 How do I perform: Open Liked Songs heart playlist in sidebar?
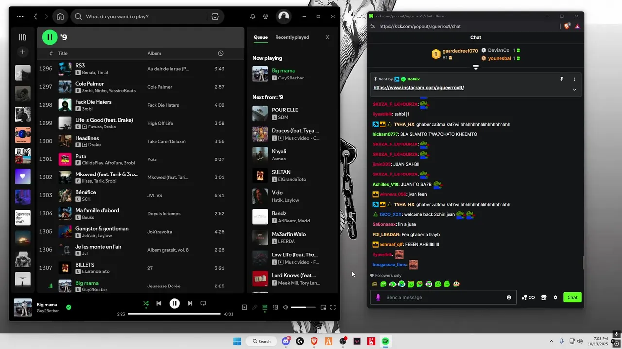(x=22, y=176)
